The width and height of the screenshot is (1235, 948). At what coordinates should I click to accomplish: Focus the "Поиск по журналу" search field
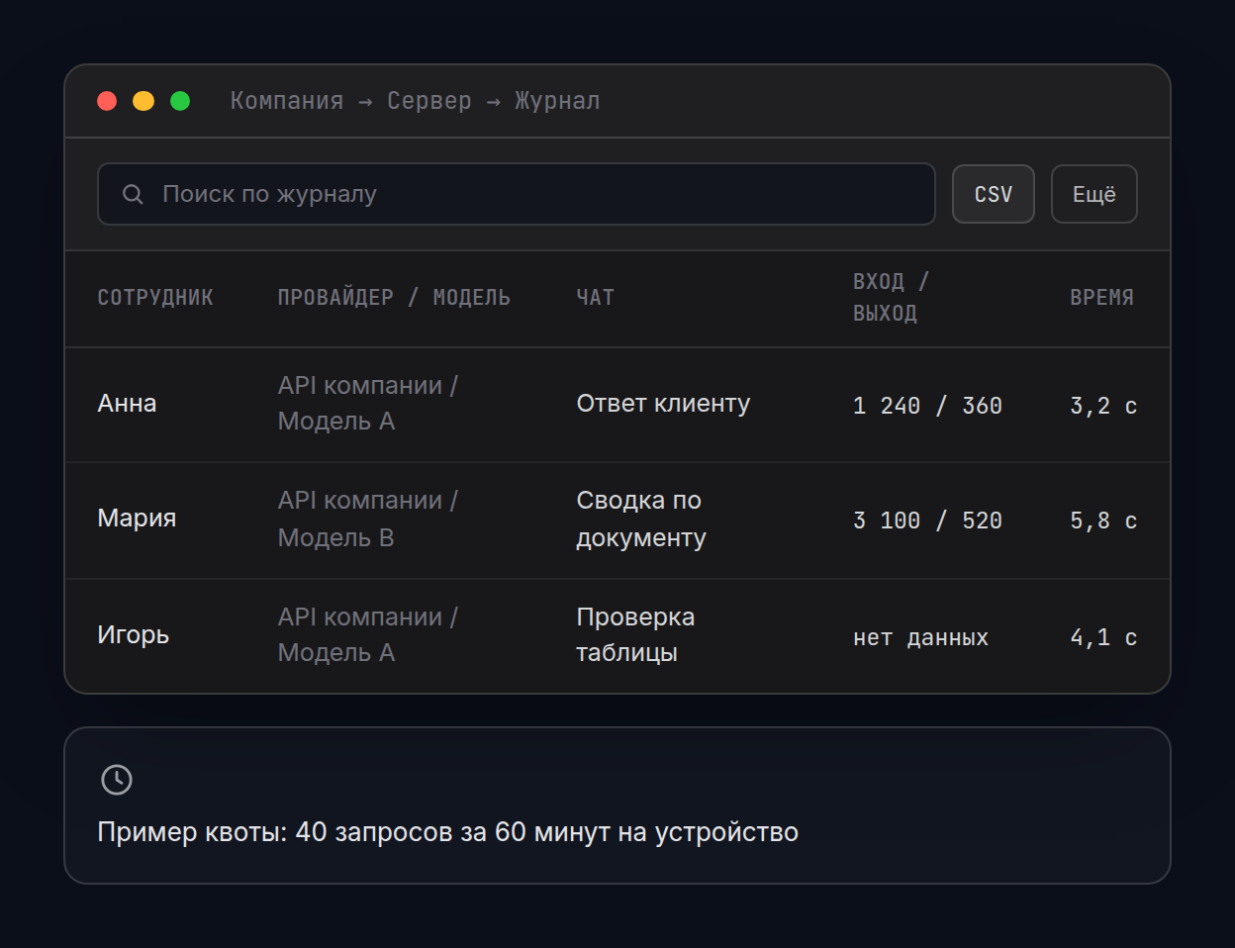[x=516, y=194]
